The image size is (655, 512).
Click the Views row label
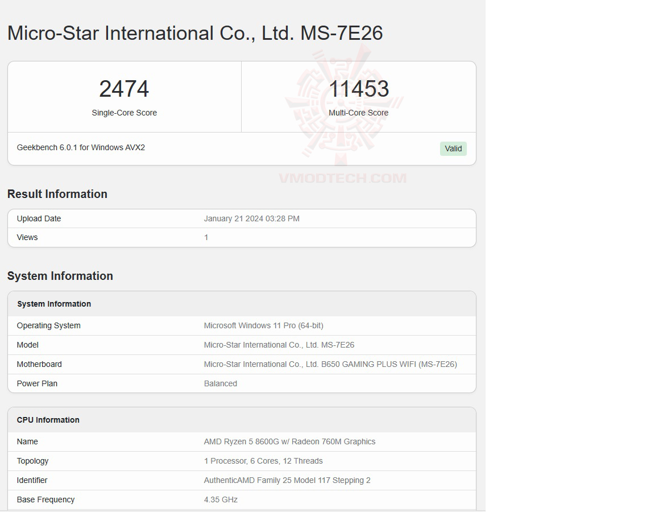(27, 237)
